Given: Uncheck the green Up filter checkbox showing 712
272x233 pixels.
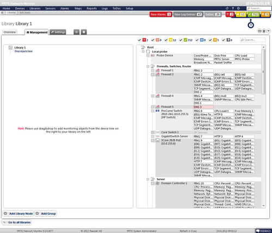Looking at the screenshot, I should [x=181, y=40].
